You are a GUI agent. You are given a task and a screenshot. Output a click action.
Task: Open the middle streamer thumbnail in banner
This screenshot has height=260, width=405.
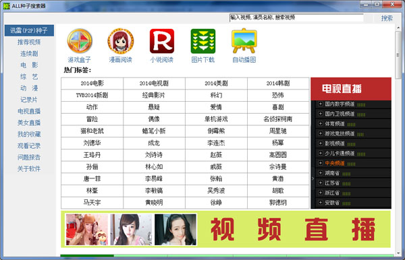[x=131, y=229]
